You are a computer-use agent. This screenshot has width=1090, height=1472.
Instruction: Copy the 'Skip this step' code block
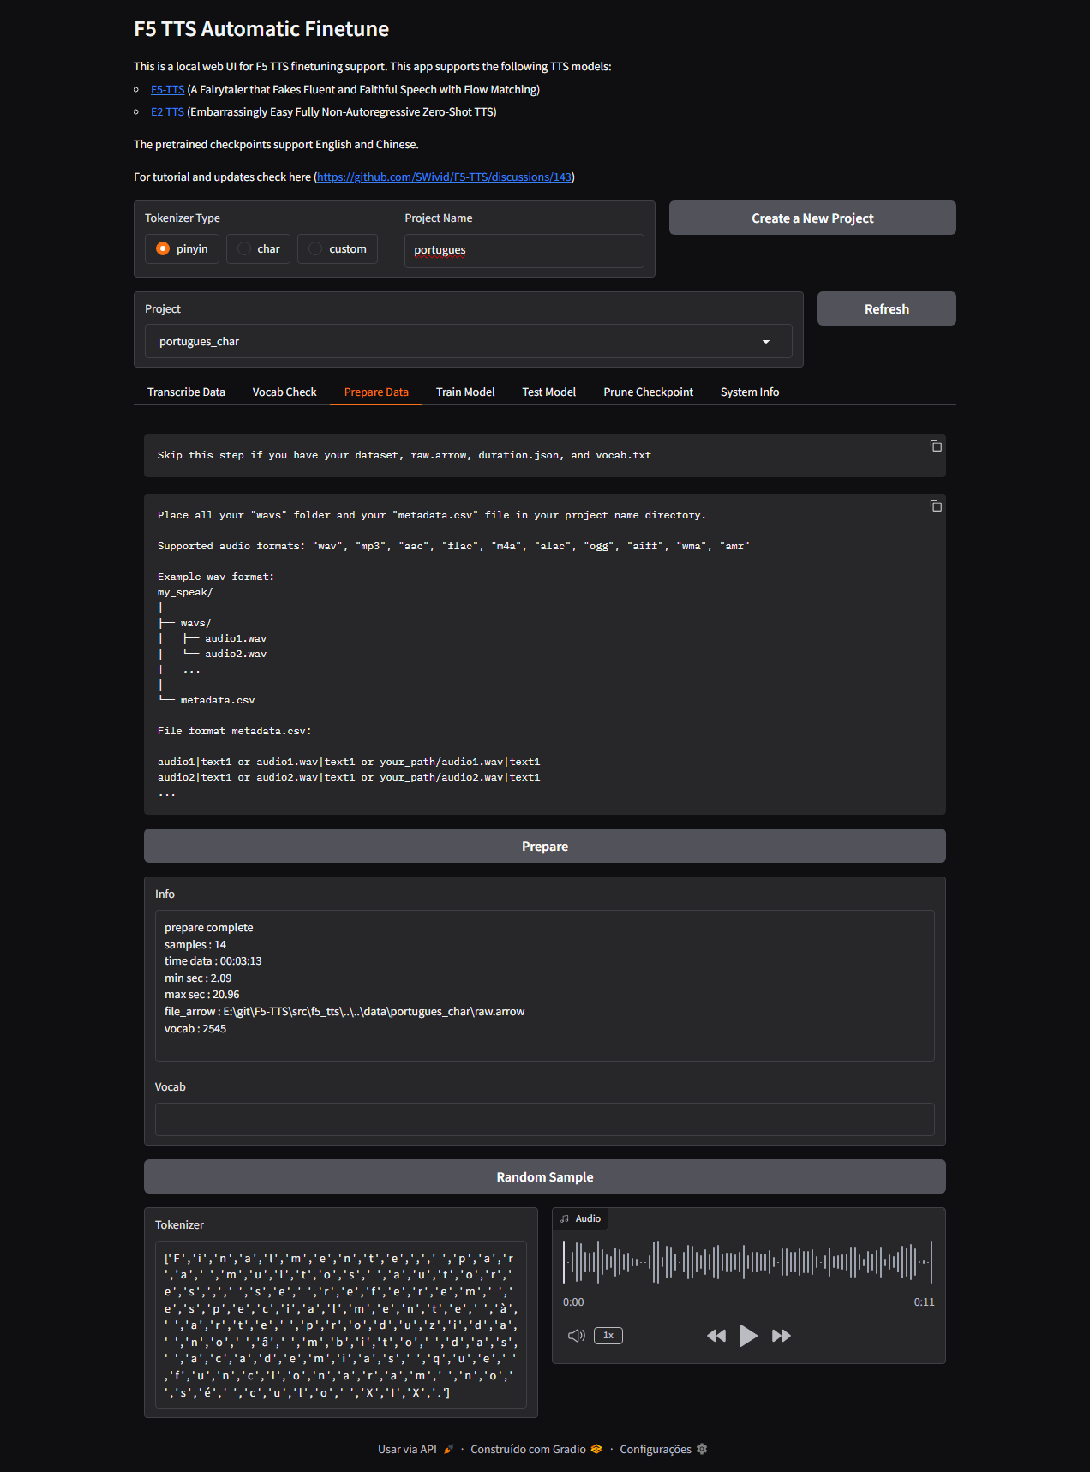936,446
